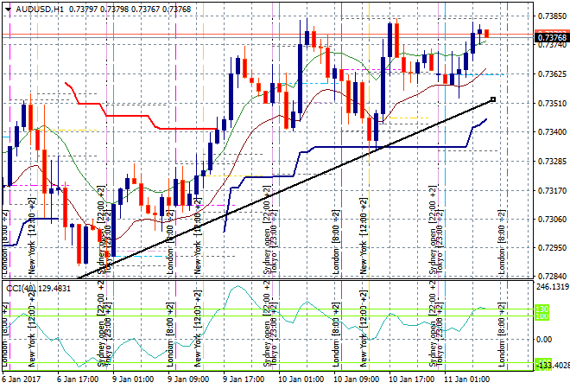Screen dimensions: 570x389
Task: Click the 0.73060 price axis label
Action: click(x=552, y=219)
